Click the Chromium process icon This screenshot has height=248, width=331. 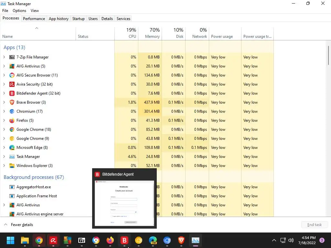(x=12, y=111)
